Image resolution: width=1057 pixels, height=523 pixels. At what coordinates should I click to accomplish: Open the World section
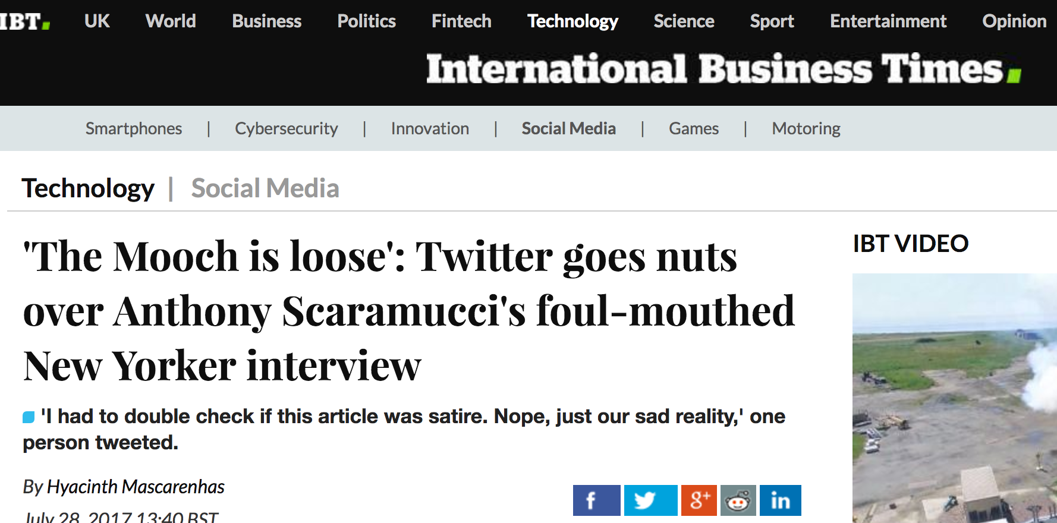[171, 21]
